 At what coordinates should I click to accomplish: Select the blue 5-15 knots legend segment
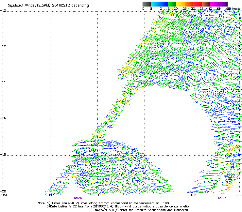point(159,4)
